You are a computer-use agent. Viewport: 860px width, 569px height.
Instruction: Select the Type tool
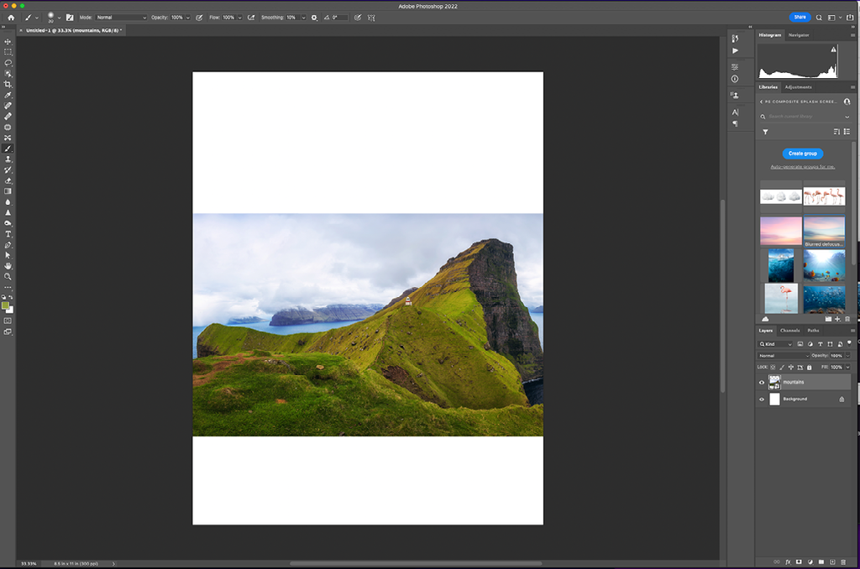(x=8, y=234)
